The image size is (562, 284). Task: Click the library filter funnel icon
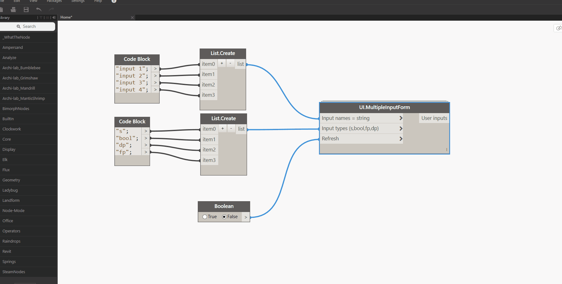pos(41,18)
